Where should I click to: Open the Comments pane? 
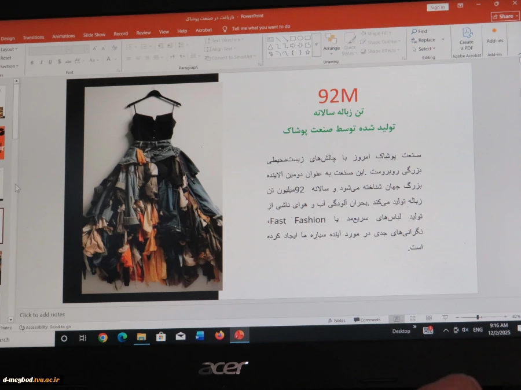click(x=367, y=320)
